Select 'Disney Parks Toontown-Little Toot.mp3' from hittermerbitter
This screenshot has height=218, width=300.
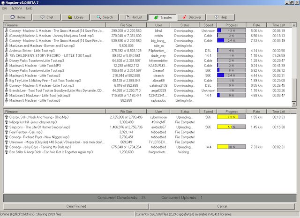[37, 60]
